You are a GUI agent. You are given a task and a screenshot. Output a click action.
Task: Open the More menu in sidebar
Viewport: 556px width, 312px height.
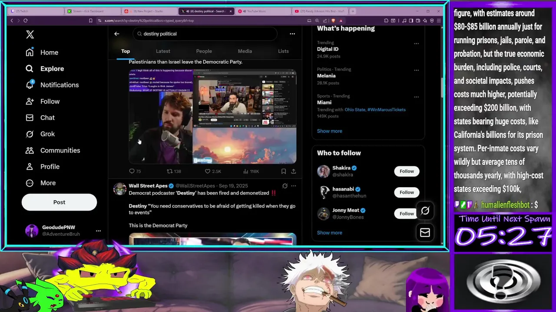coord(41,183)
